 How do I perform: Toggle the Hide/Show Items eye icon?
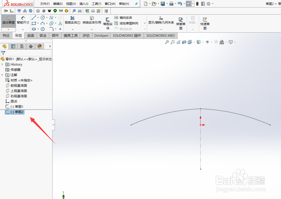[x=207, y=42]
